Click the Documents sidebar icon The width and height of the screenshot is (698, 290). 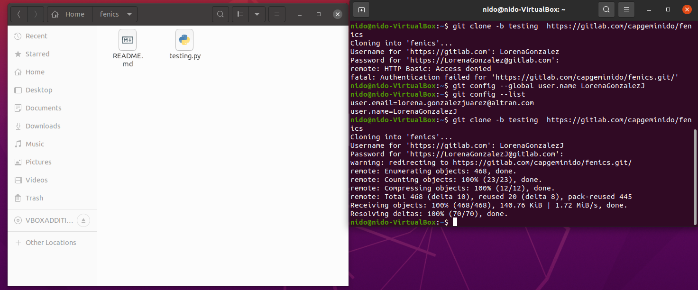coord(18,108)
